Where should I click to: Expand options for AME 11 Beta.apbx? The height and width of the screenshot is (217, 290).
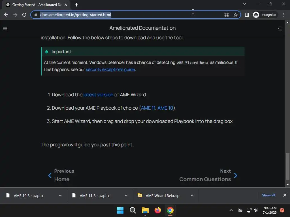pos(126,196)
